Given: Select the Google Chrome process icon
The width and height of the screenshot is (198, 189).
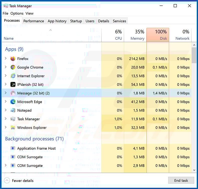Looking at the screenshot, I should click(13, 67).
